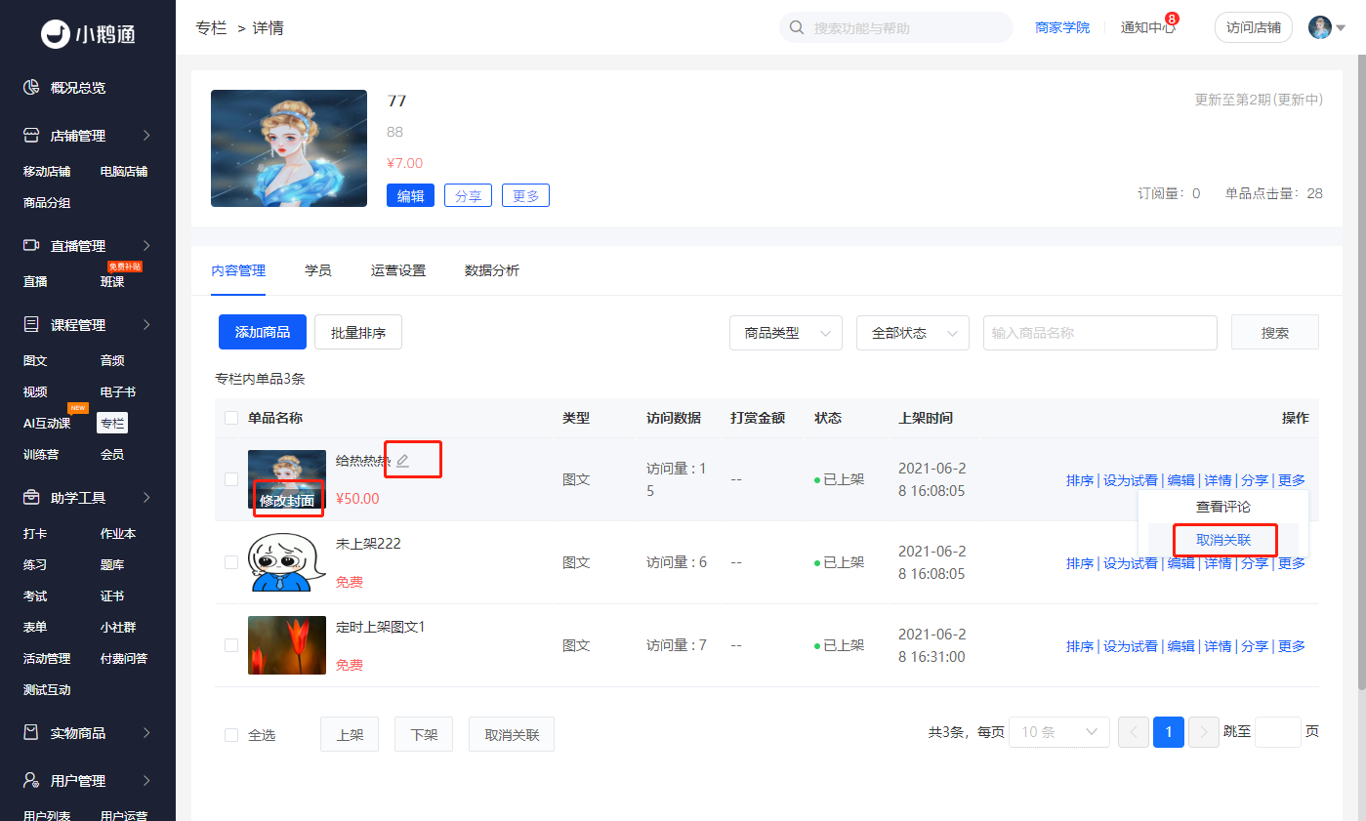Check the row checkbox for 给热热热
The image size is (1366, 821).
point(231,479)
